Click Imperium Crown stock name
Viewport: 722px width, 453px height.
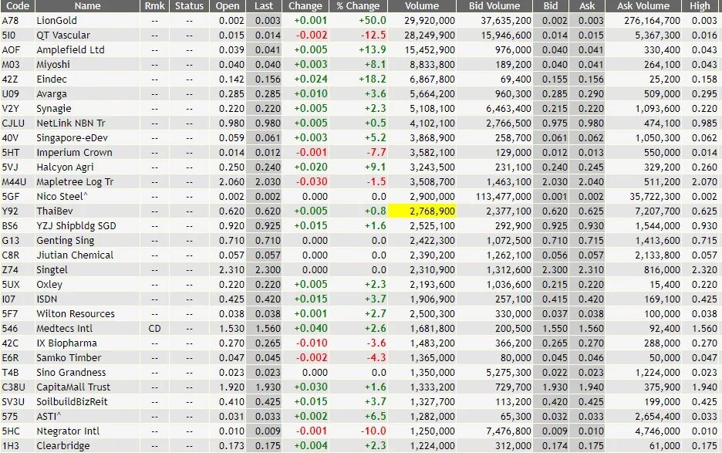[74, 153]
